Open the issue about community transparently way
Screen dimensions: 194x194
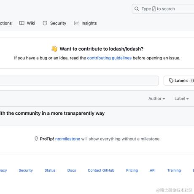52,113
